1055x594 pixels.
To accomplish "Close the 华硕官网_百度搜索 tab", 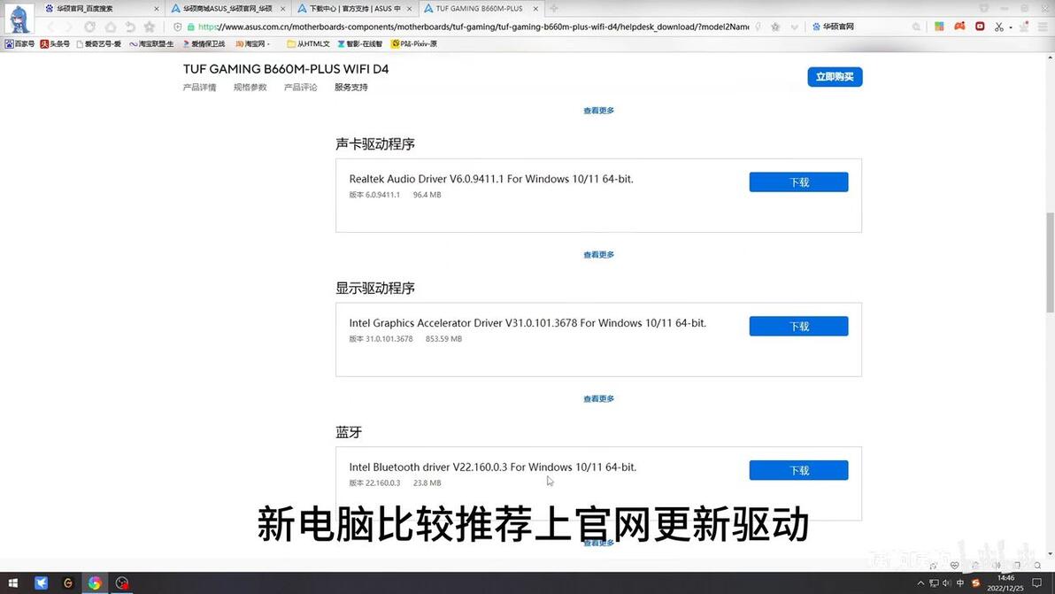I will click(156, 9).
